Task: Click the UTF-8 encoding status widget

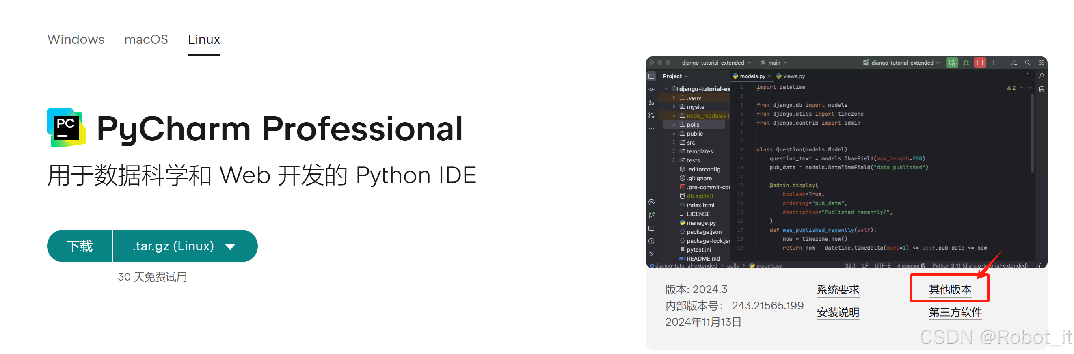Action: (883, 265)
